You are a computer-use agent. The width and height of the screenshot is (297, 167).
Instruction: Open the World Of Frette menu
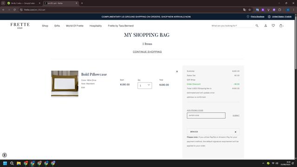pyautogui.click(x=75, y=26)
